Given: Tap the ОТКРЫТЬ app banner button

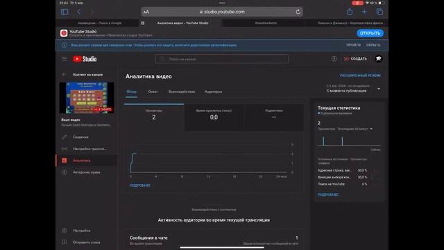Looking at the screenshot, I should 370,33.
